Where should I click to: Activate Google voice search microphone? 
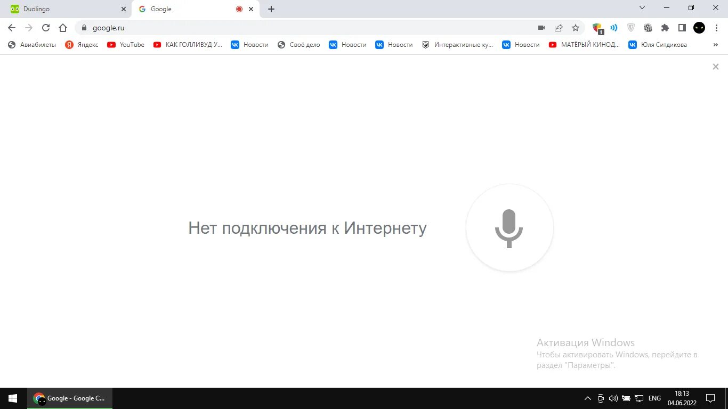click(x=509, y=227)
